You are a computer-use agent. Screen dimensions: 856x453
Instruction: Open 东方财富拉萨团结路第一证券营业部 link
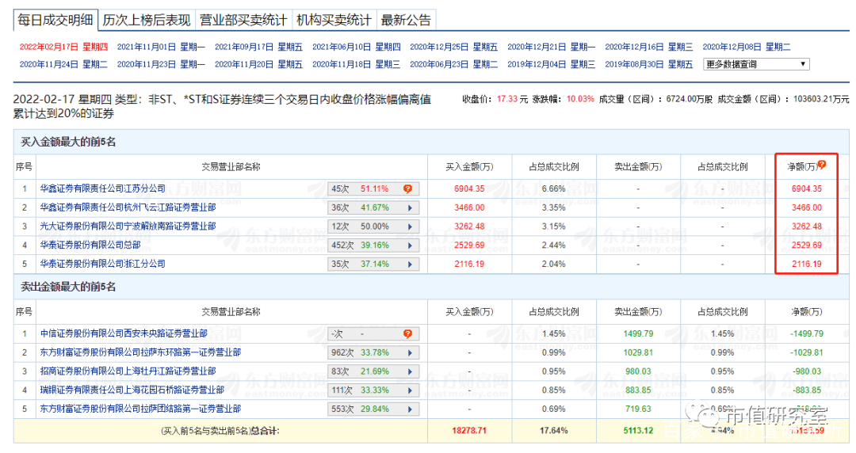140,409
